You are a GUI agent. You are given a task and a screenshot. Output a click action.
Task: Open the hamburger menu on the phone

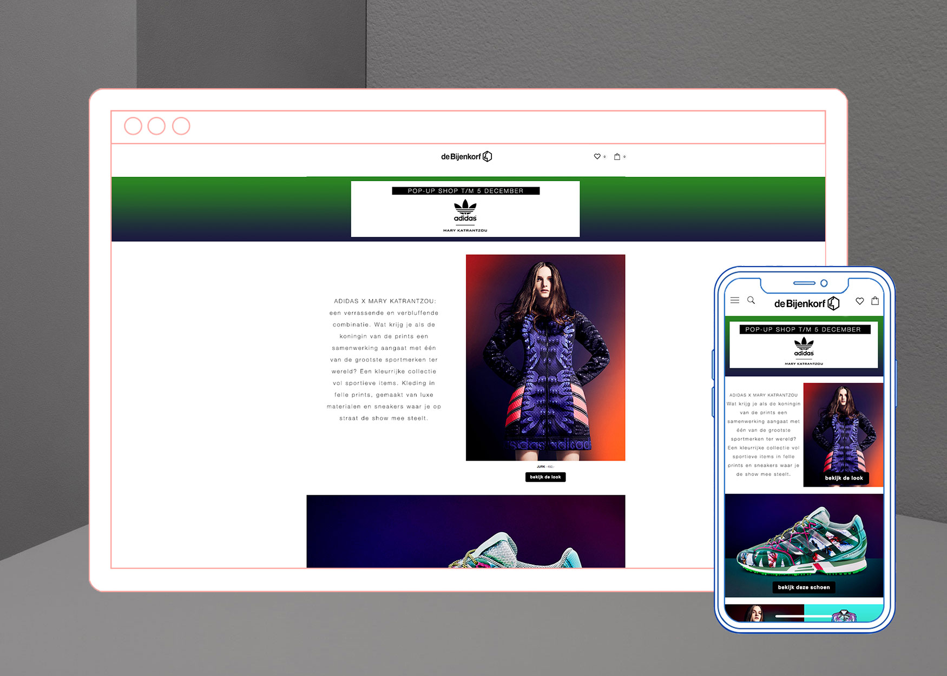pyautogui.click(x=735, y=300)
